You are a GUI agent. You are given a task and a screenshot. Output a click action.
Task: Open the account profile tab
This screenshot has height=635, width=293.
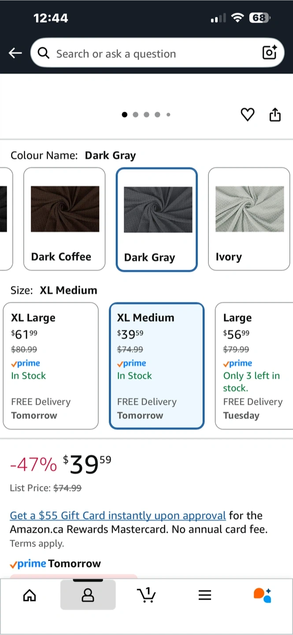point(88,595)
